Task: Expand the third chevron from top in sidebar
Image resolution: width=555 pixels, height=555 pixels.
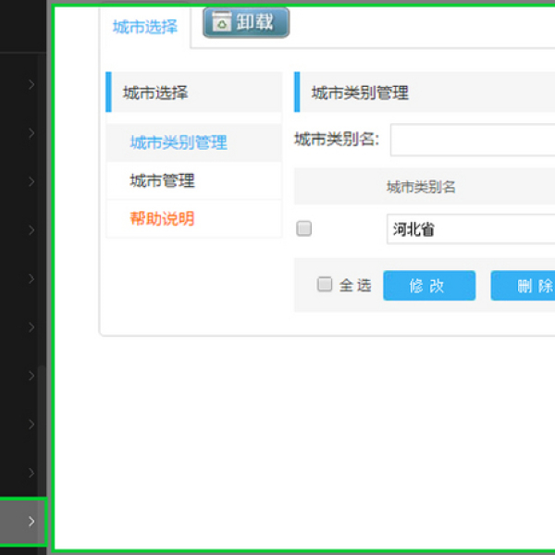Action: click(31, 181)
